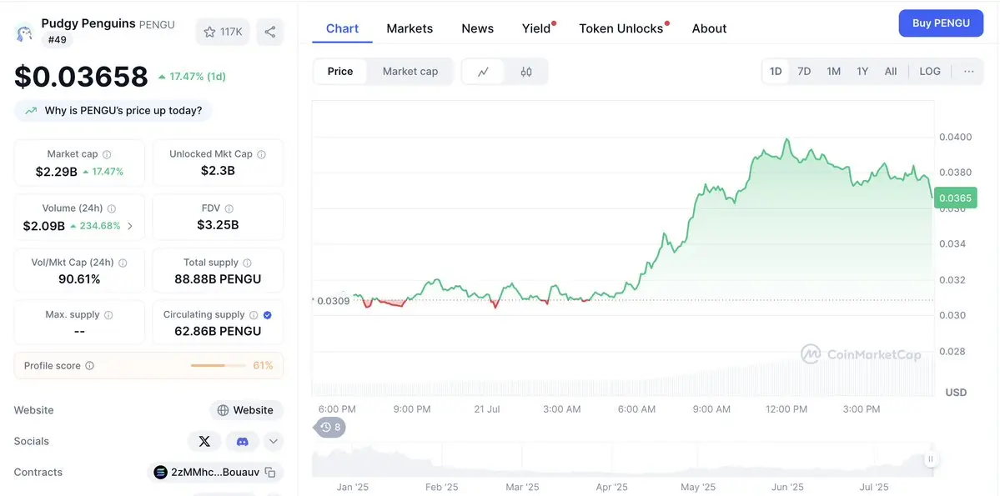1000x496 pixels.
Task: Open the Chart tab
Action: point(342,28)
